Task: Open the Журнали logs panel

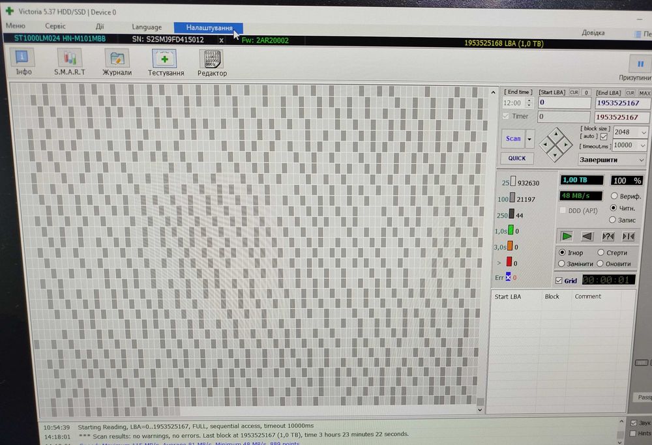Action: point(117,63)
